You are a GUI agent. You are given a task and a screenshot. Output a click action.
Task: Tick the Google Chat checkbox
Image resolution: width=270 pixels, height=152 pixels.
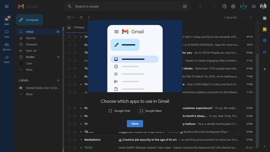110,111
